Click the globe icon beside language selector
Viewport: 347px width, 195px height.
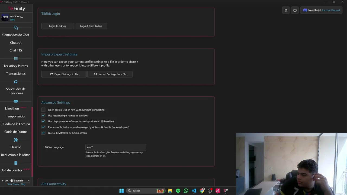[12, 181]
